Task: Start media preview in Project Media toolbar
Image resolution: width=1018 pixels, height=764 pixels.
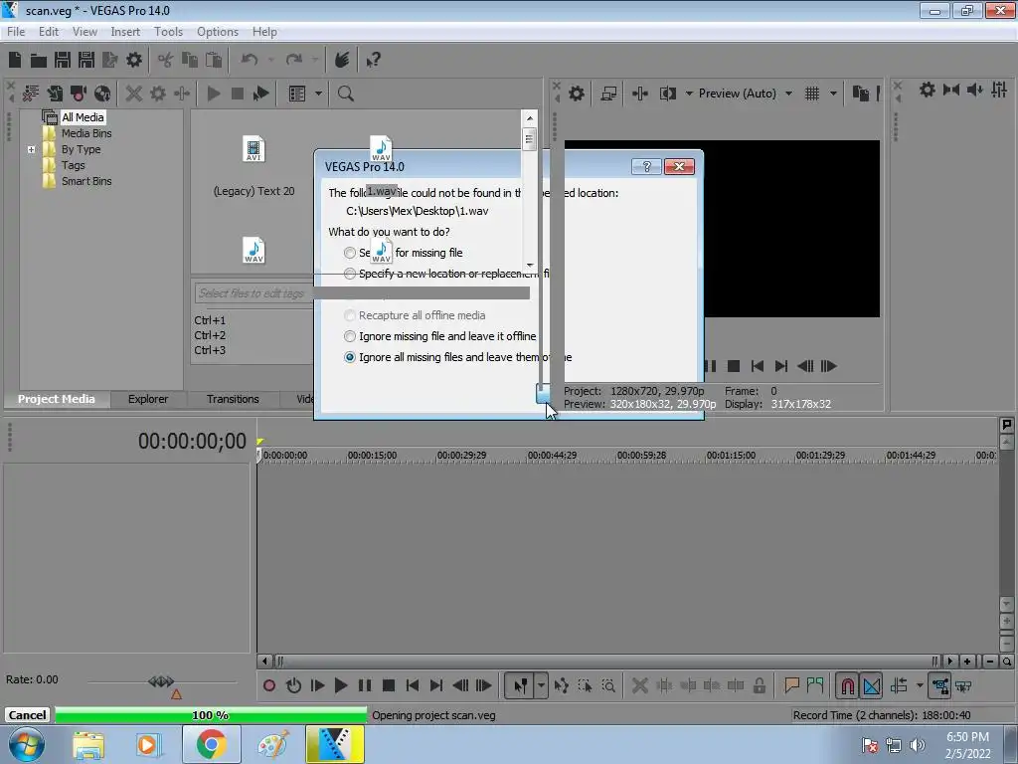Action: click(x=213, y=94)
